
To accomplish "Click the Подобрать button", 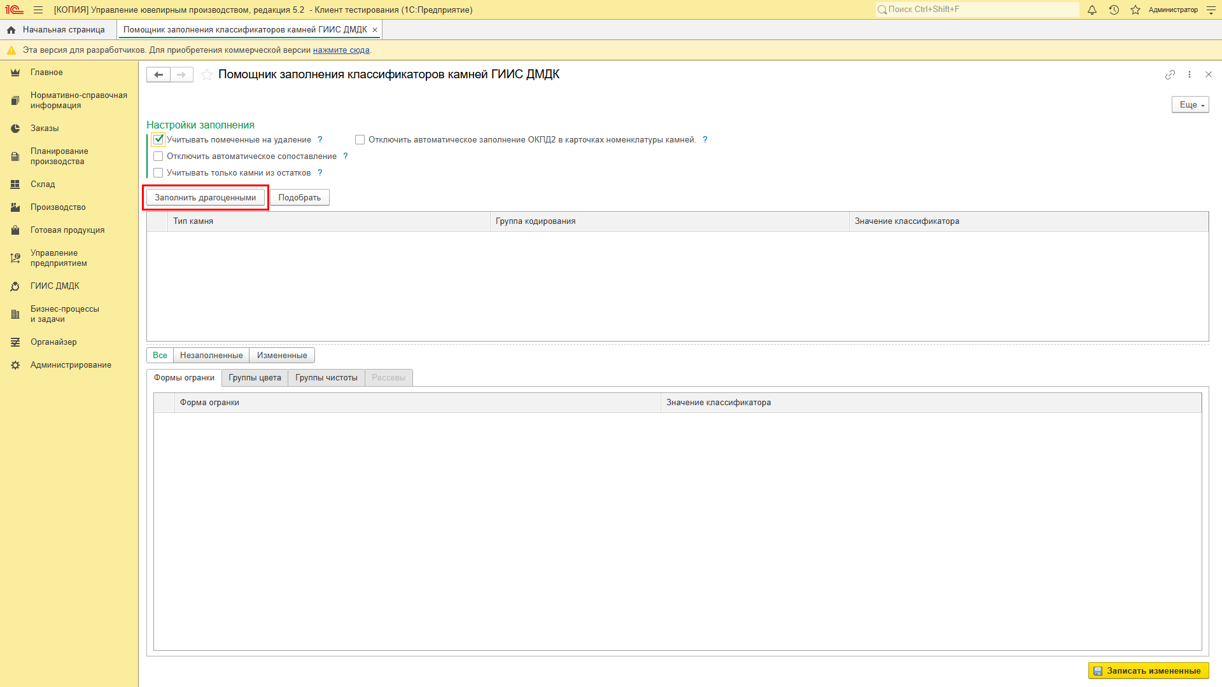I will [300, 197].
